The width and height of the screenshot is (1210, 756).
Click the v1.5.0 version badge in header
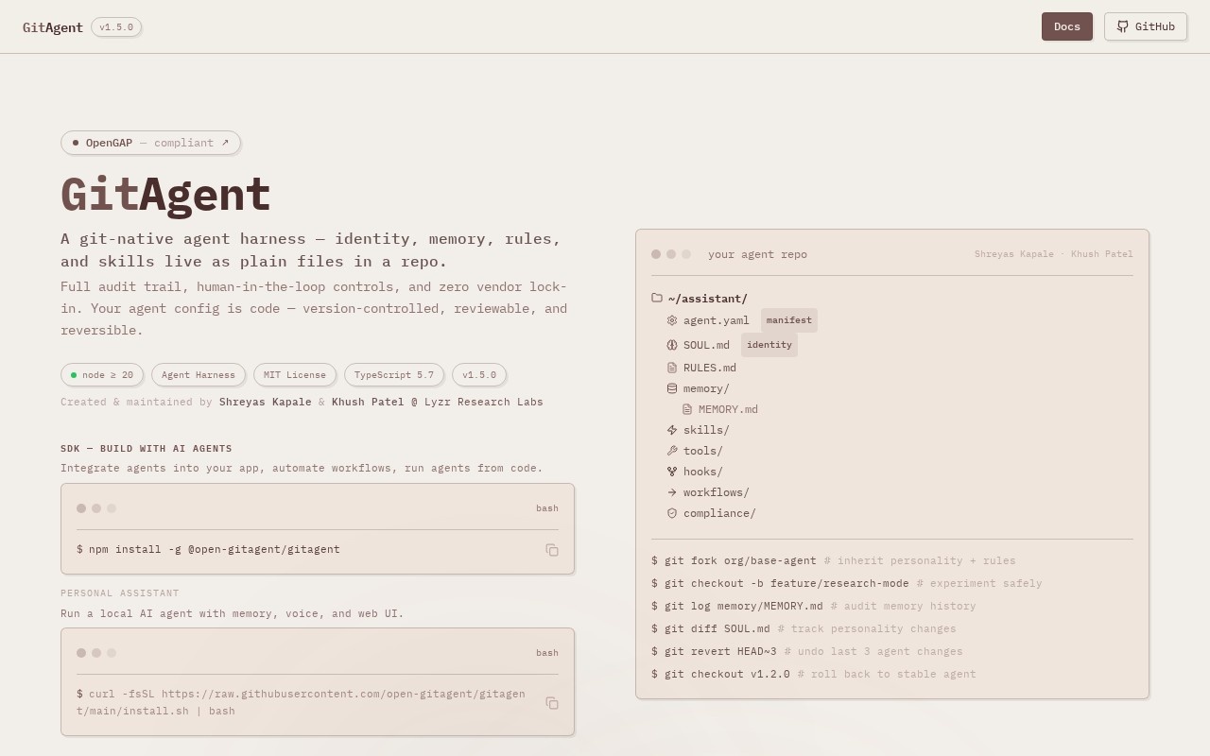point(116,27)
